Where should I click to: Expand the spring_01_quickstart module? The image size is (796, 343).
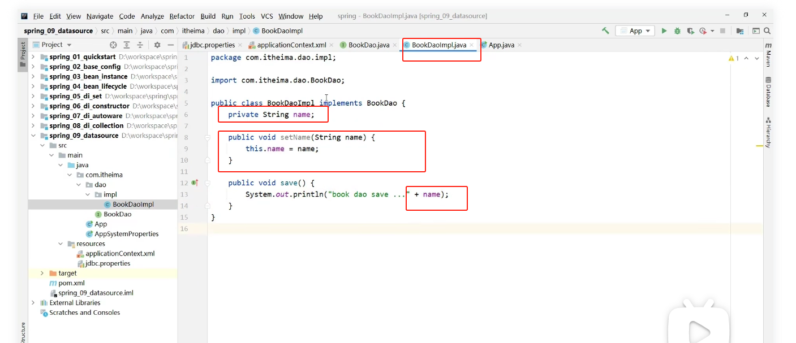point(33,57)
